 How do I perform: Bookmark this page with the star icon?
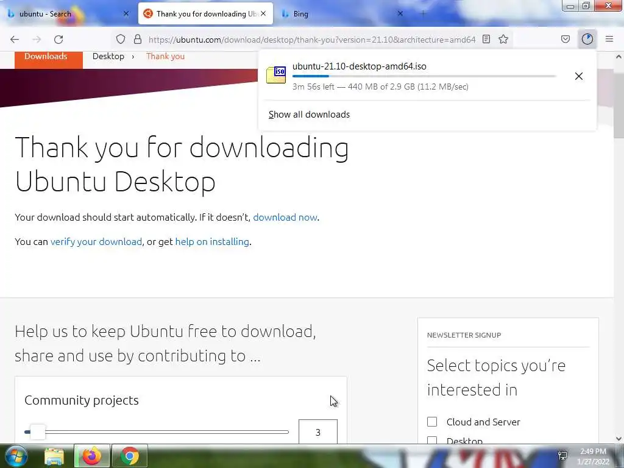tap(503, 39)
